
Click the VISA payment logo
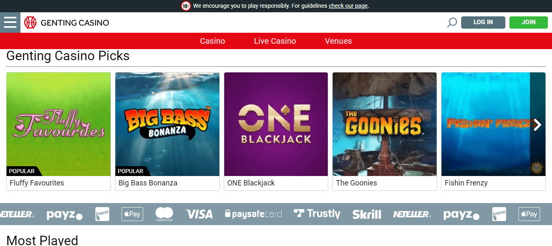(199, 214)
